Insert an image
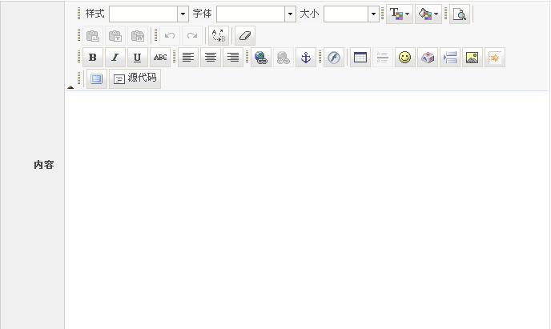 click(473, 57)
